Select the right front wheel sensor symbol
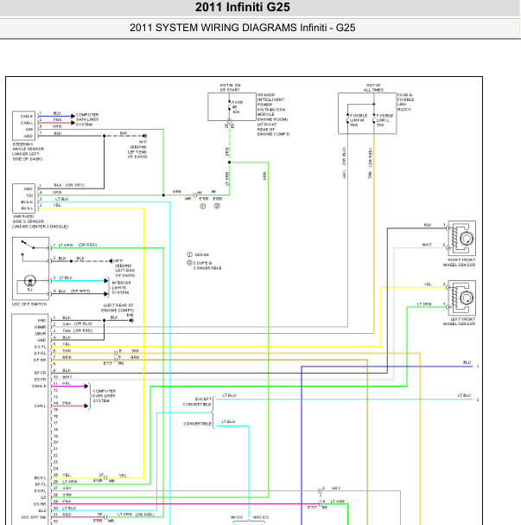 pos(461,239)
